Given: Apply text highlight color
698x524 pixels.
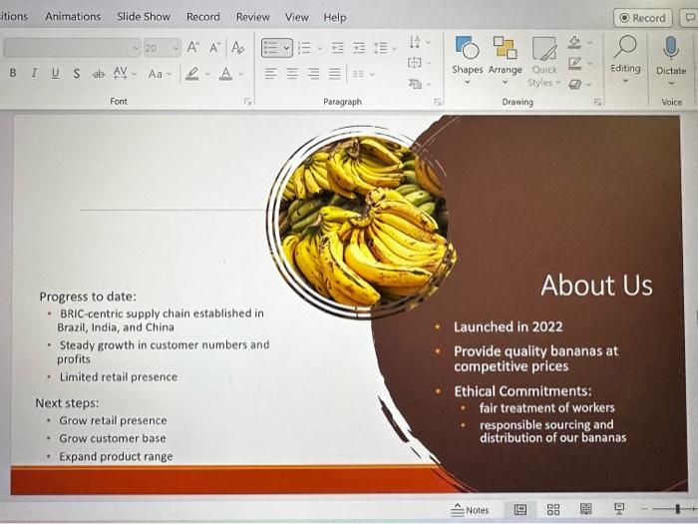Looking at the screenshot, I should pyautogui.click(x=192, y=74).
